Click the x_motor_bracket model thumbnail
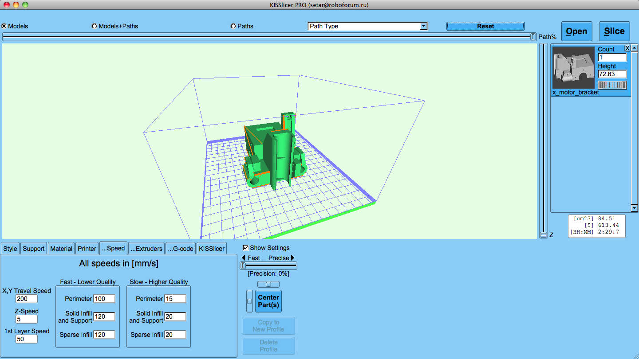 (573, 68)
